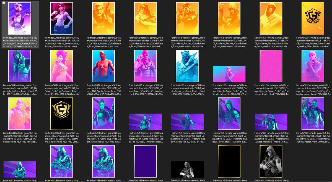Viewport: 332px width, 182px height.
Task: Select the plain dark purple poster thumbnail
Action: point(145,161)
